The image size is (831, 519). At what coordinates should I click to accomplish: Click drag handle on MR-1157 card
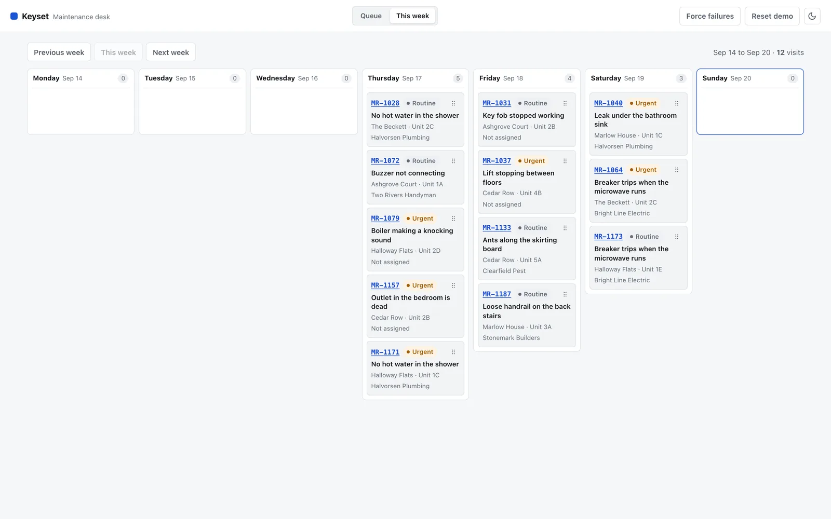coord(453,285)
